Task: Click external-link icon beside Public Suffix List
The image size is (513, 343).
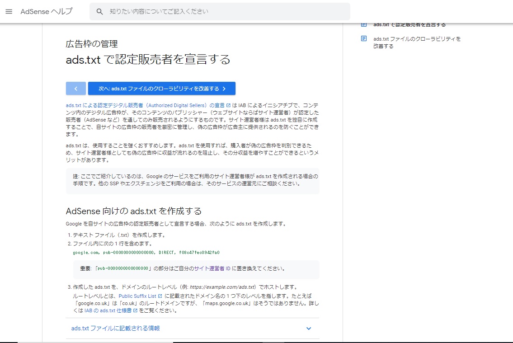Action: pos(160,296)
